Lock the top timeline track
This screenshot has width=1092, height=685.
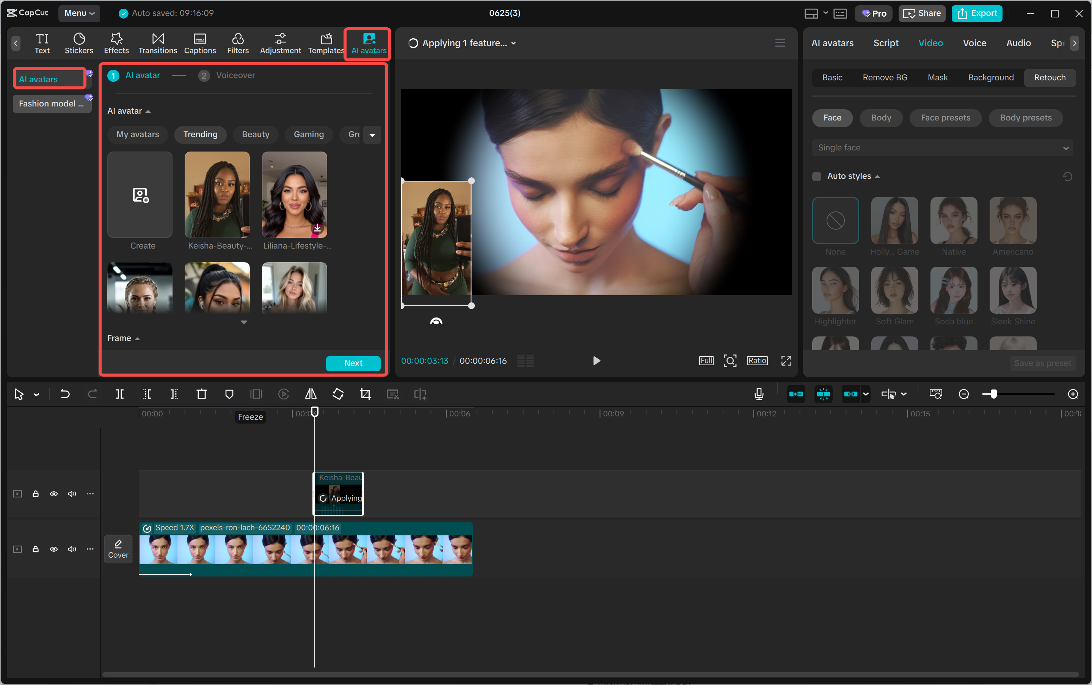click(x=35, y=494)
